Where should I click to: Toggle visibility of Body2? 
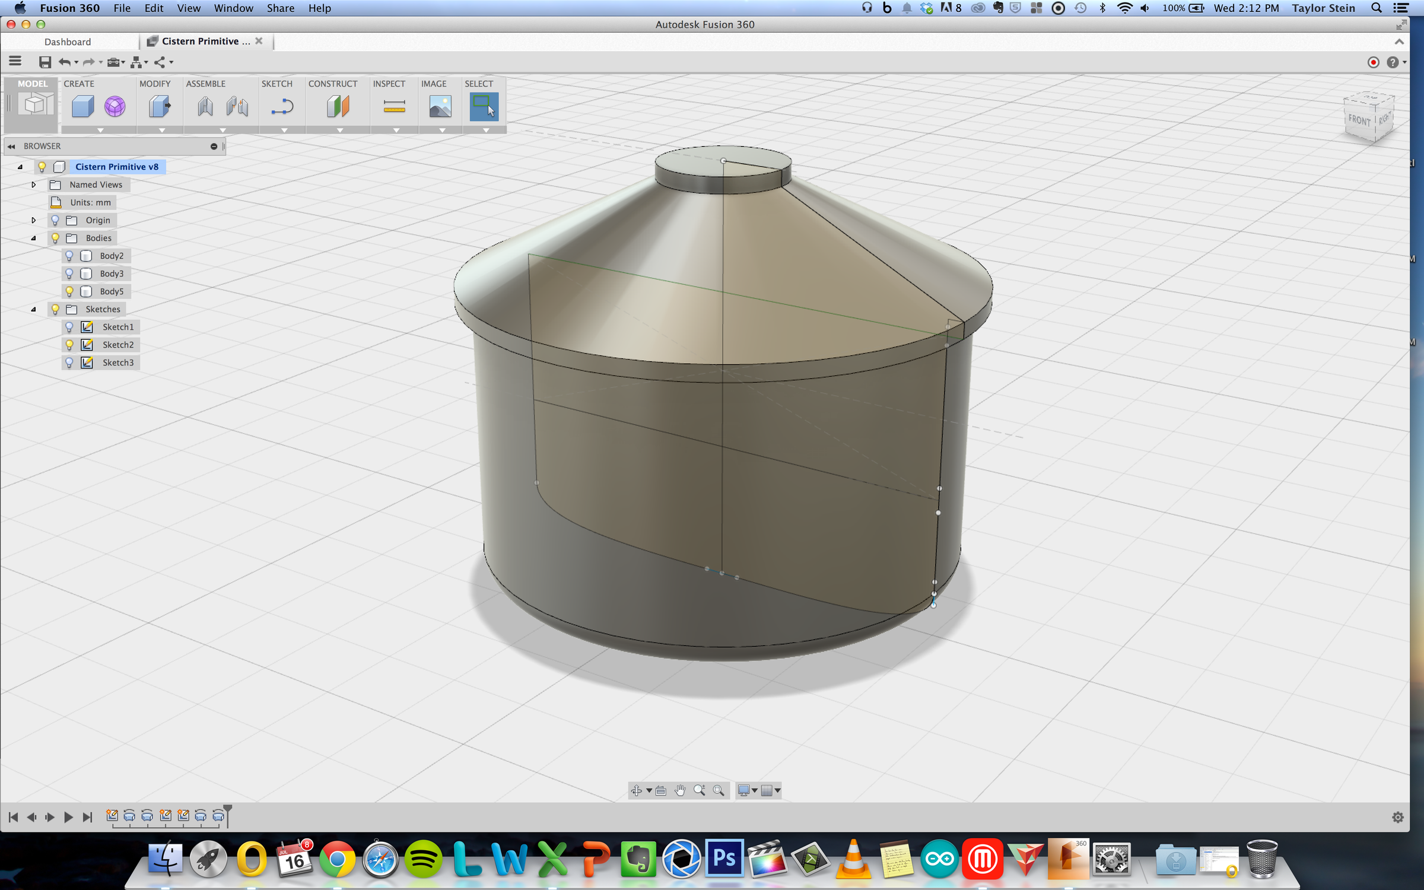[69, 256]
